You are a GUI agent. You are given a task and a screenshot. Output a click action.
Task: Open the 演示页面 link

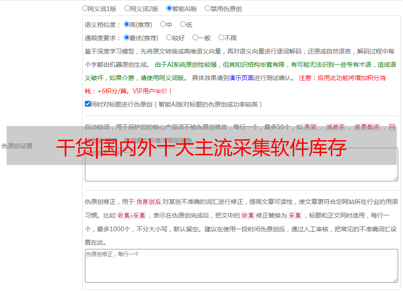coord(241,78)
